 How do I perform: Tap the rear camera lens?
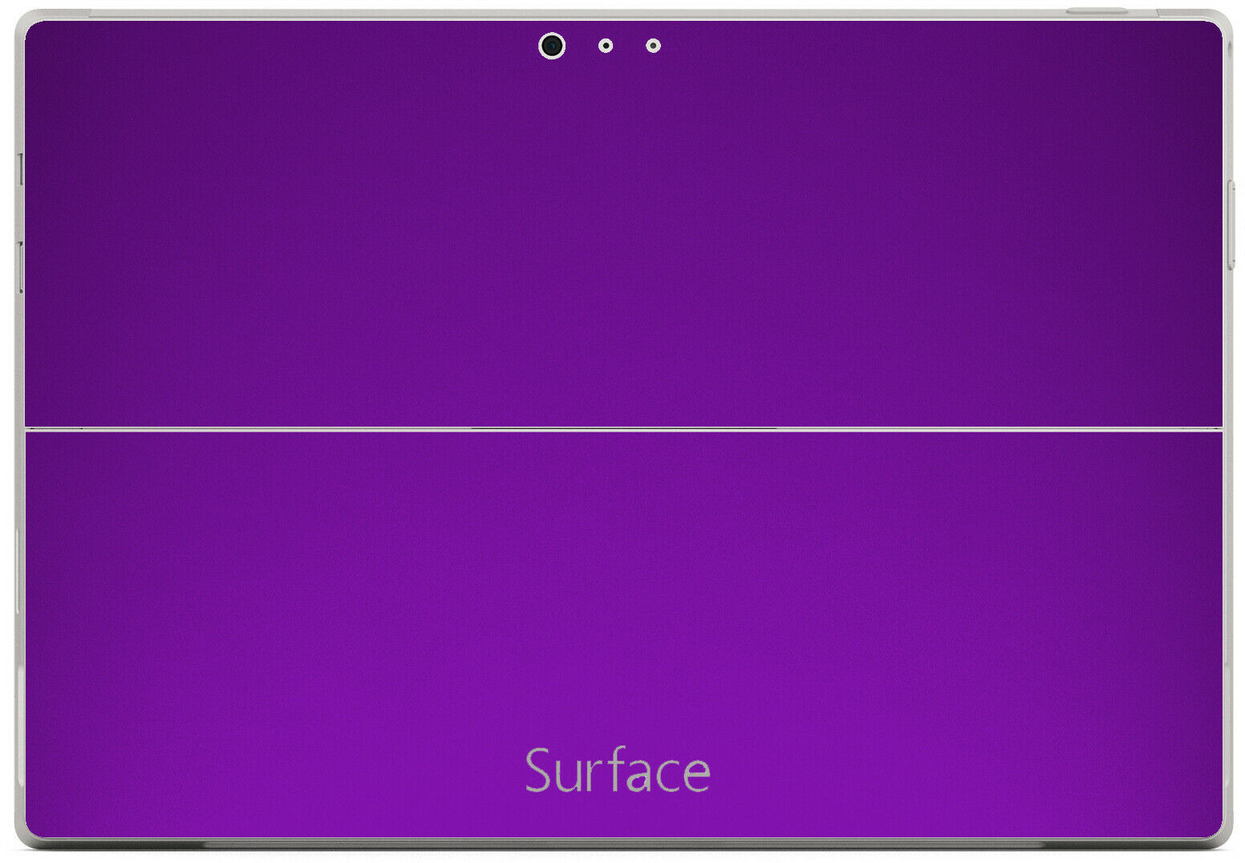click(x=551, y=46)
